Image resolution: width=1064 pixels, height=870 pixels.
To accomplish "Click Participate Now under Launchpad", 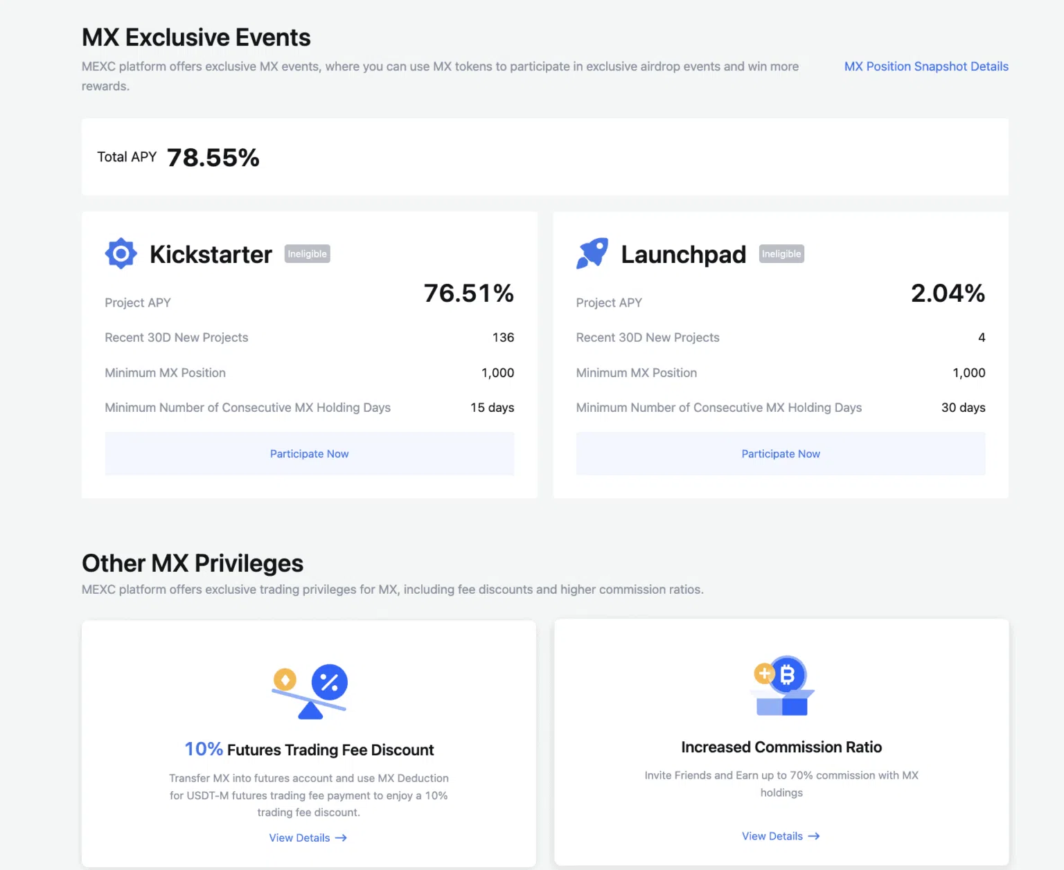I will click(x=781, y=453).
